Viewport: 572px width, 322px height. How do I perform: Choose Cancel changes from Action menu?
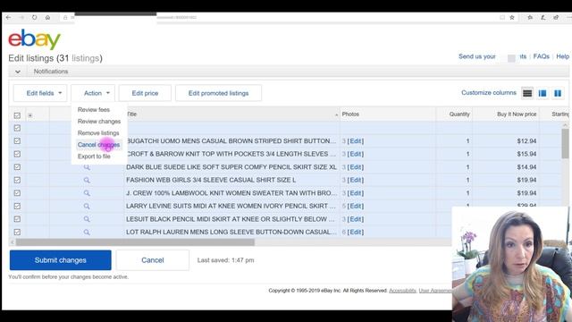98,145
